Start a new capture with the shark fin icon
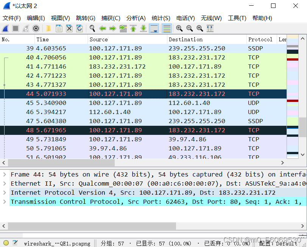 pos(5,28)
